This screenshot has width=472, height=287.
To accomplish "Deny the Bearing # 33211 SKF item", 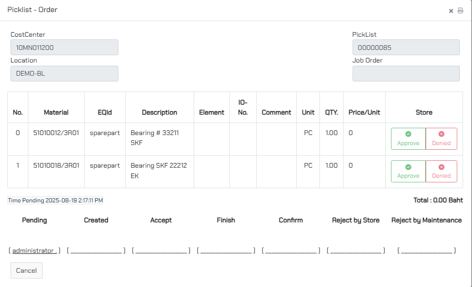I will pos(441,139).
